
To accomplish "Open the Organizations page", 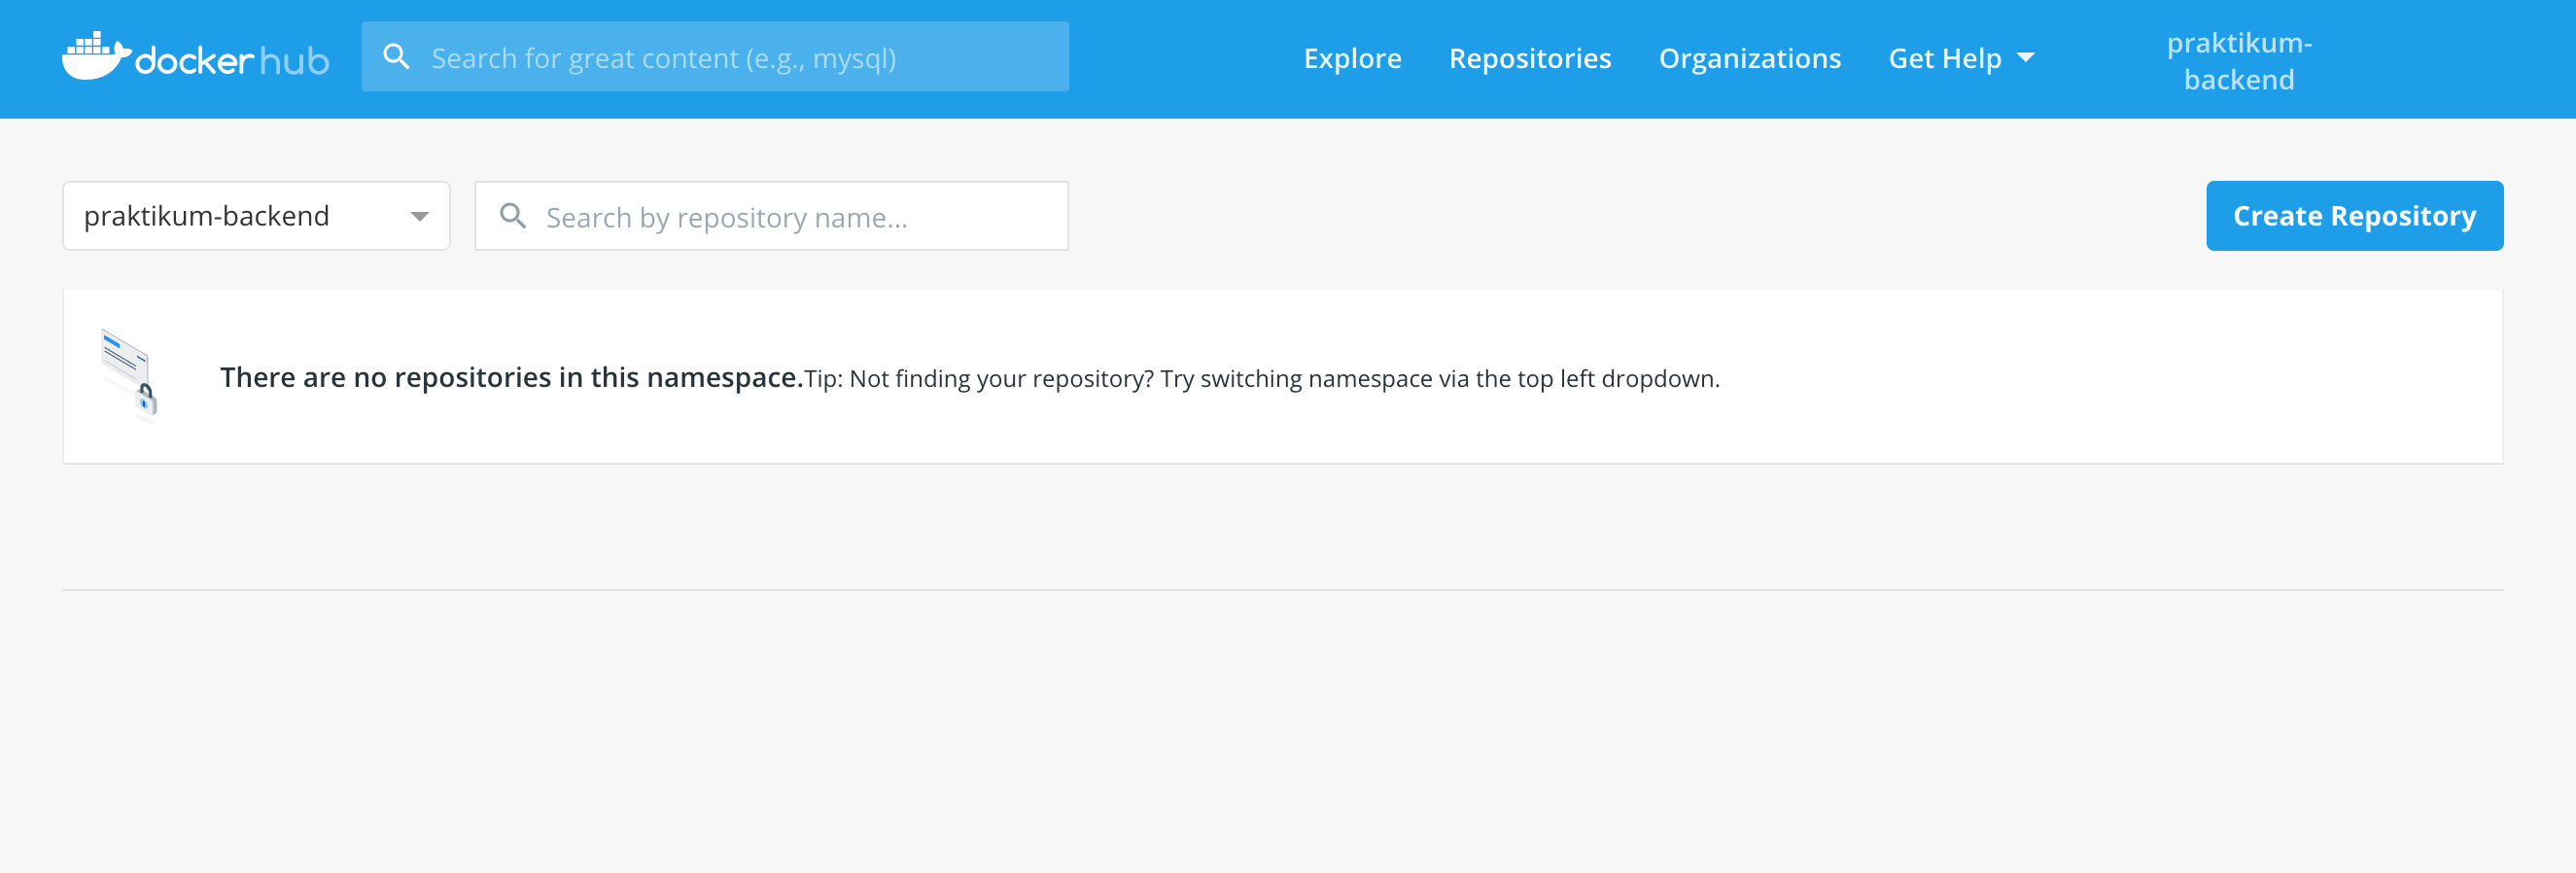I will (1749, 58).
